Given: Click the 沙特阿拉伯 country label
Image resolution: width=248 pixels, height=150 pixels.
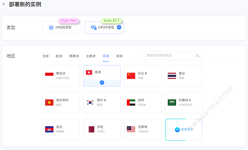Looking at the screenshot, I should point(185,105).
